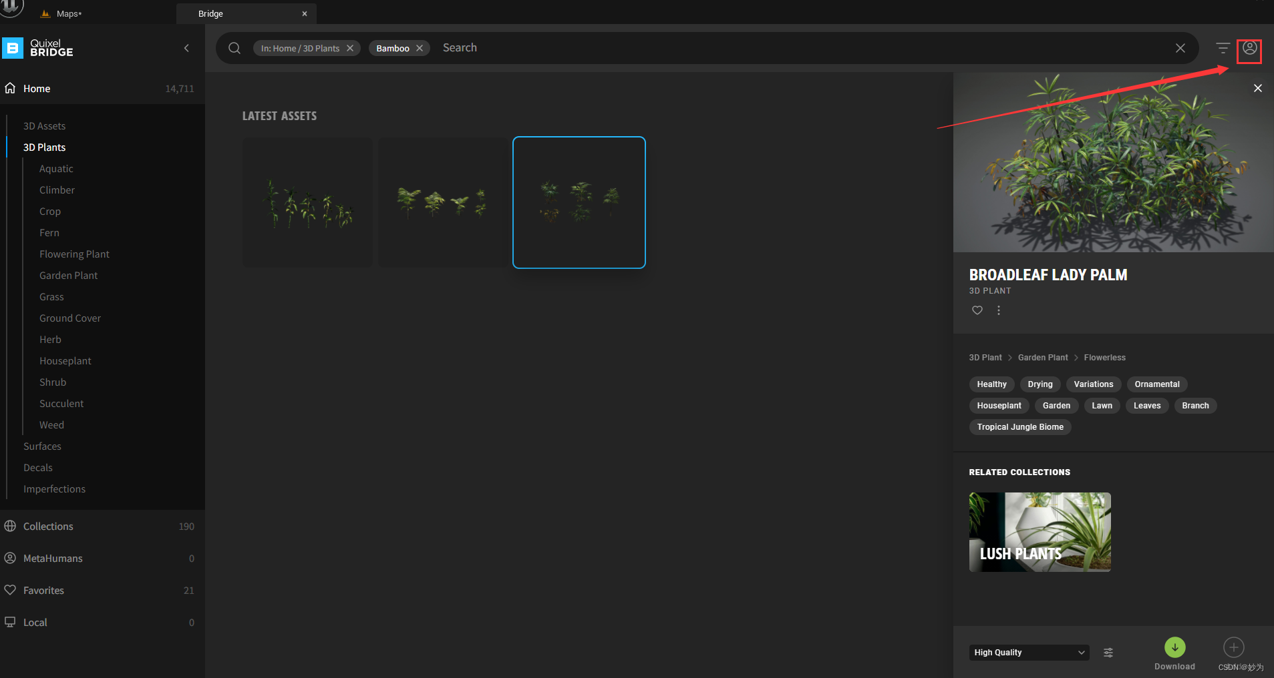Click the Leaves tag
This screenshot has height=678, width=1274.
[x=1147, y=406]
